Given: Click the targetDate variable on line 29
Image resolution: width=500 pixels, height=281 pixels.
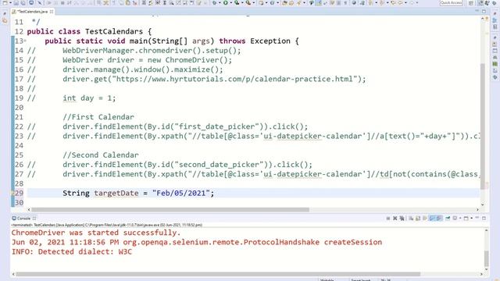Looking at the screenshot, I should 116,193.
